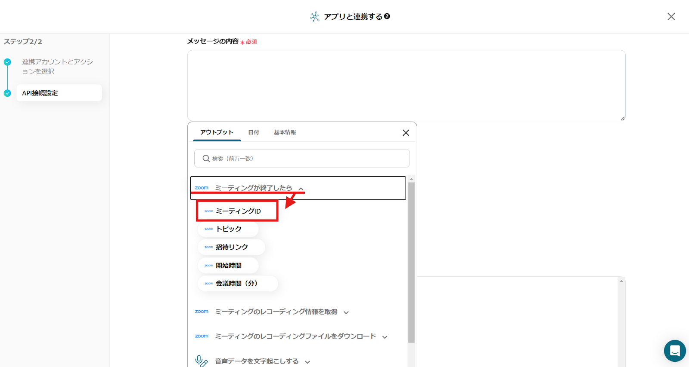
Task: Click the microphone transcription icon
Action: point(201,361)
